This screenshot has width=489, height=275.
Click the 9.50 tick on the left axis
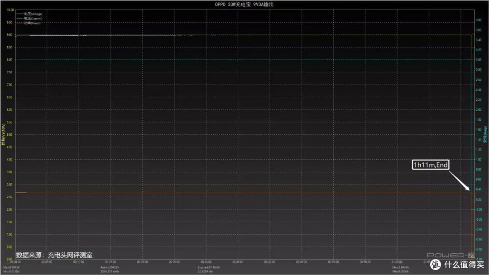click(x=10, y=23)
